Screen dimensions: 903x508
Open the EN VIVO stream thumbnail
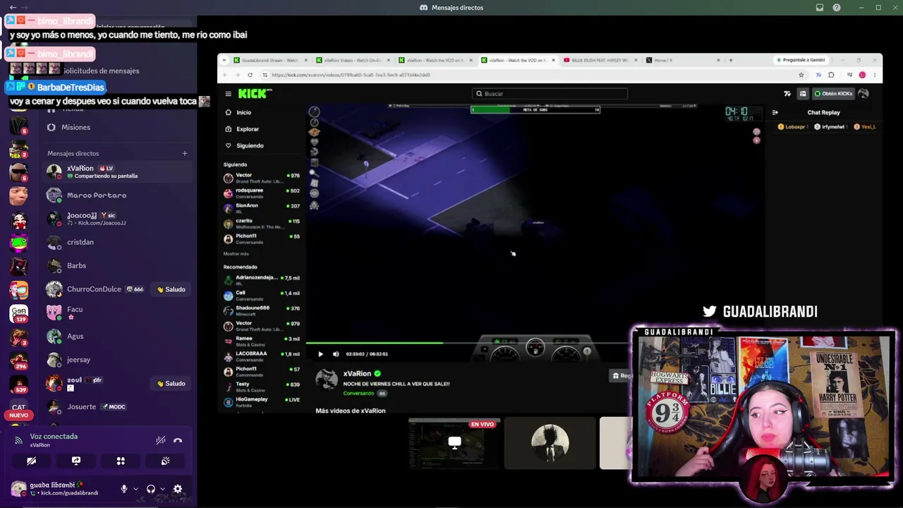(454, 443)
